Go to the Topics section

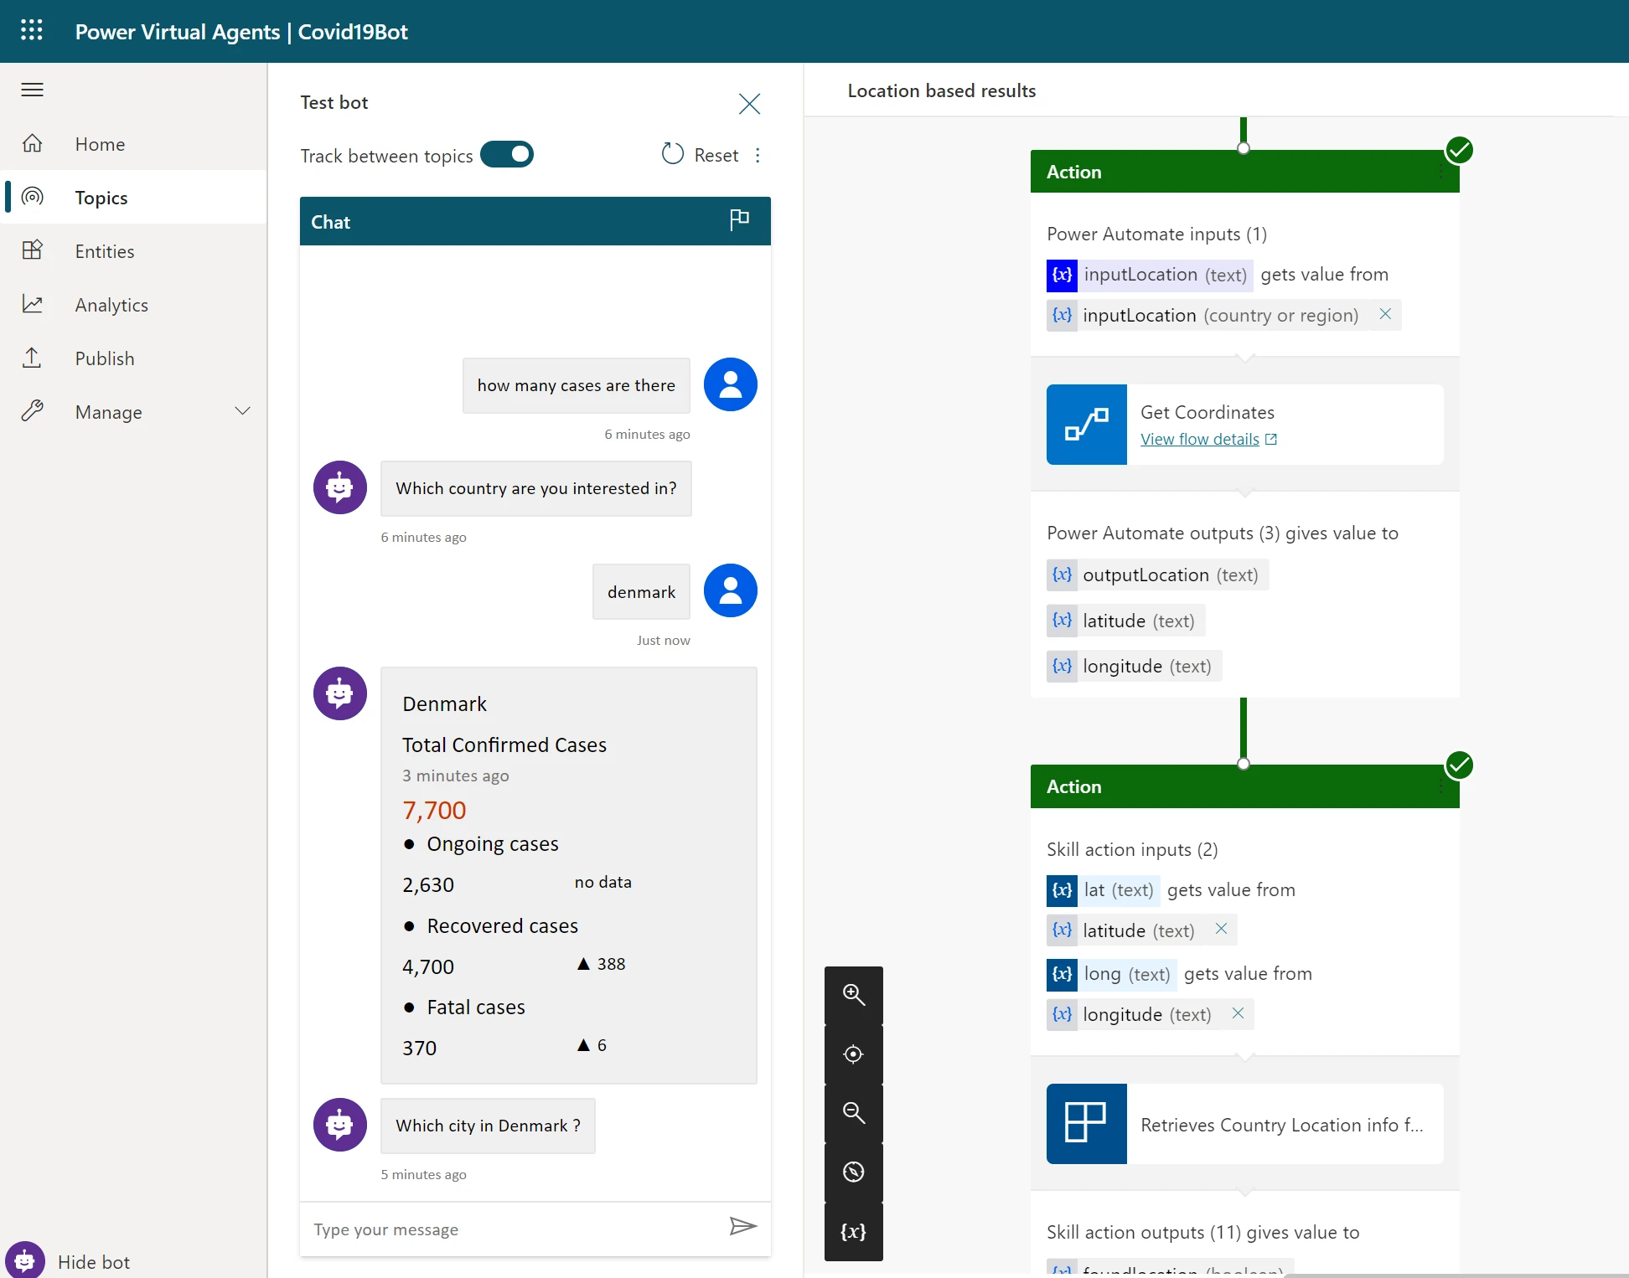101,197
